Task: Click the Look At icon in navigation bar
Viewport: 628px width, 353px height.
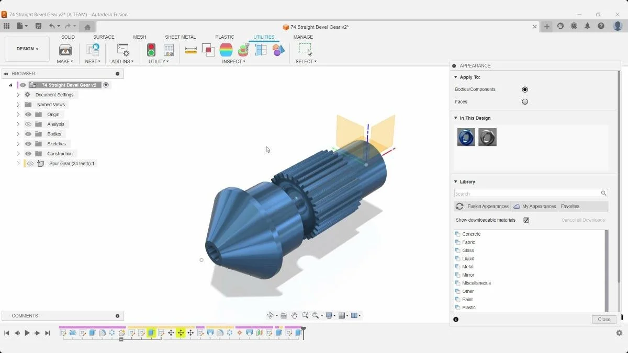Action: pyautogui.click(x=284, y=315)
